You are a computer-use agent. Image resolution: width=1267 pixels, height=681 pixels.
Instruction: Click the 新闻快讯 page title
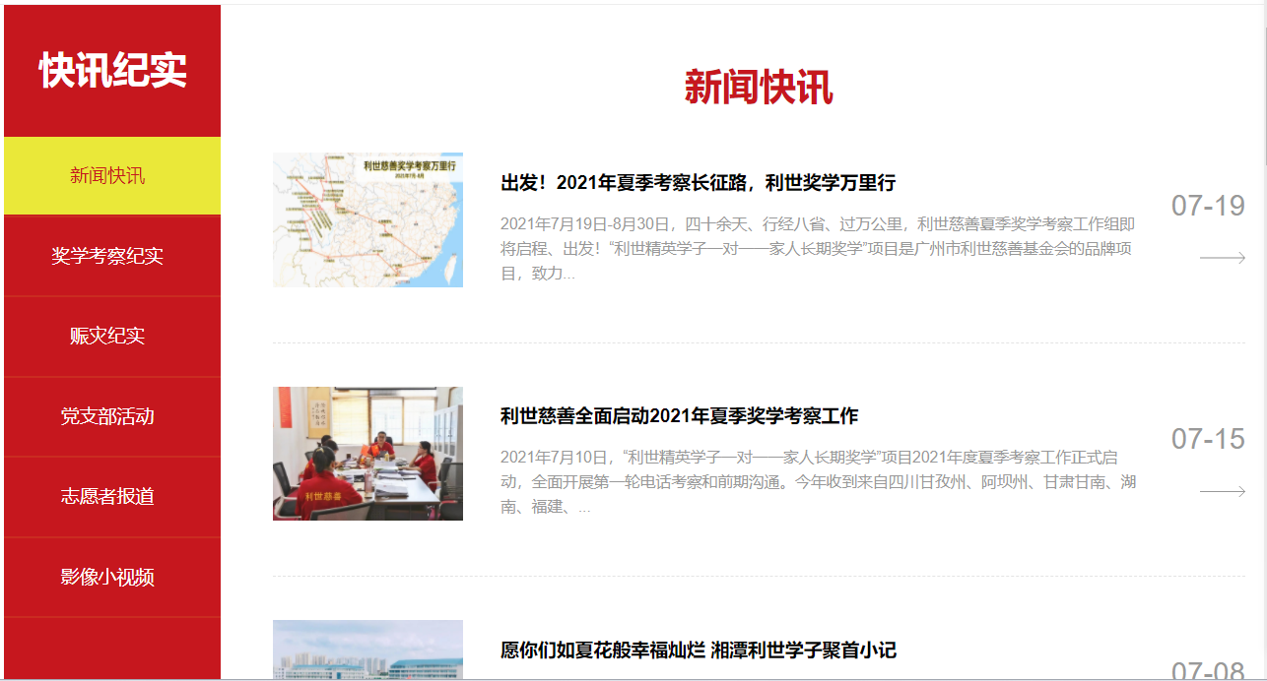click(759, 88)
